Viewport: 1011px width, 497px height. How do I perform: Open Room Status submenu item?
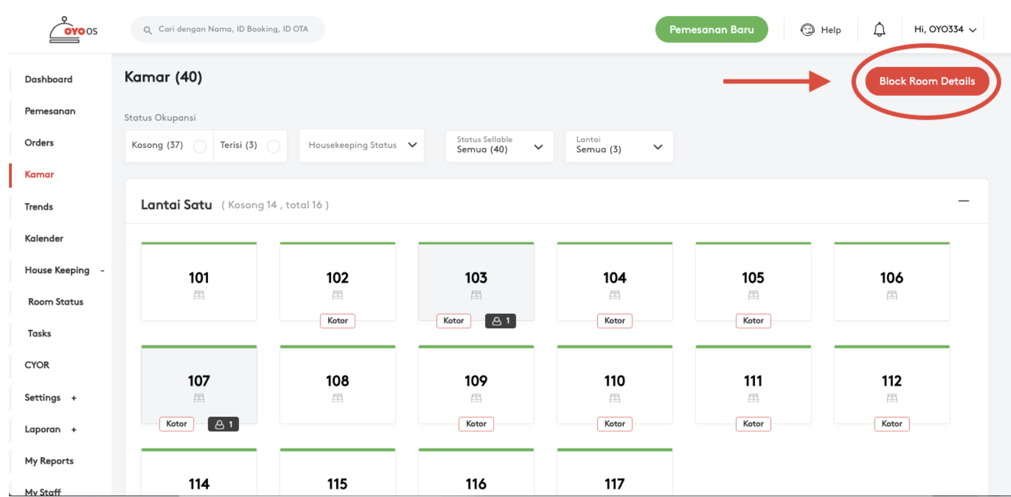click(56, 302)
